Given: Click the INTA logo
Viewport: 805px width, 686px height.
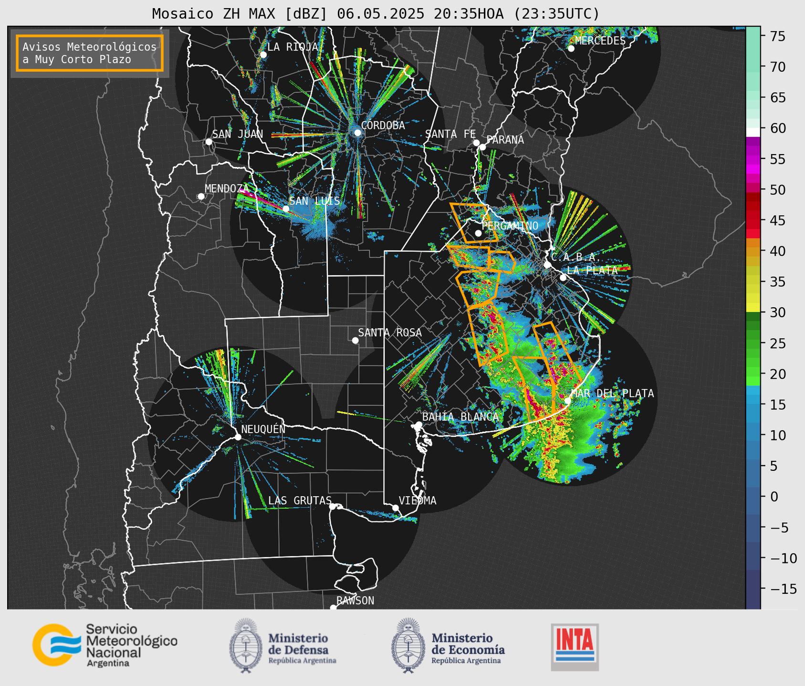Looking at the screenshot, I should (x=575, y=647).
